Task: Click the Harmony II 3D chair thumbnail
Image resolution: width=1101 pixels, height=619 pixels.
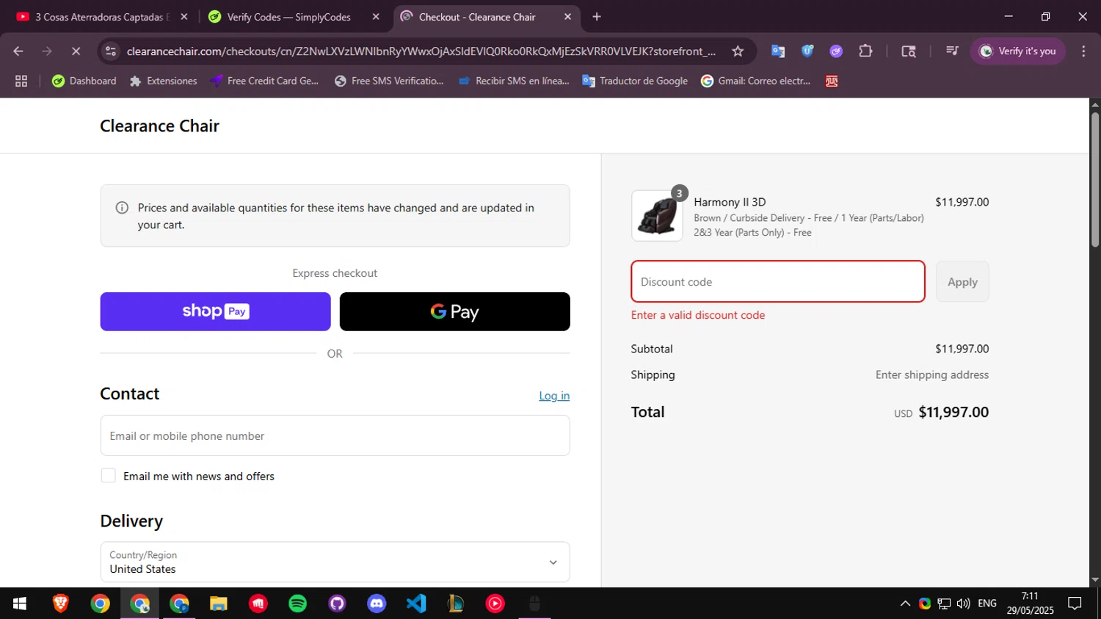Action: click(x=657, y=216)
